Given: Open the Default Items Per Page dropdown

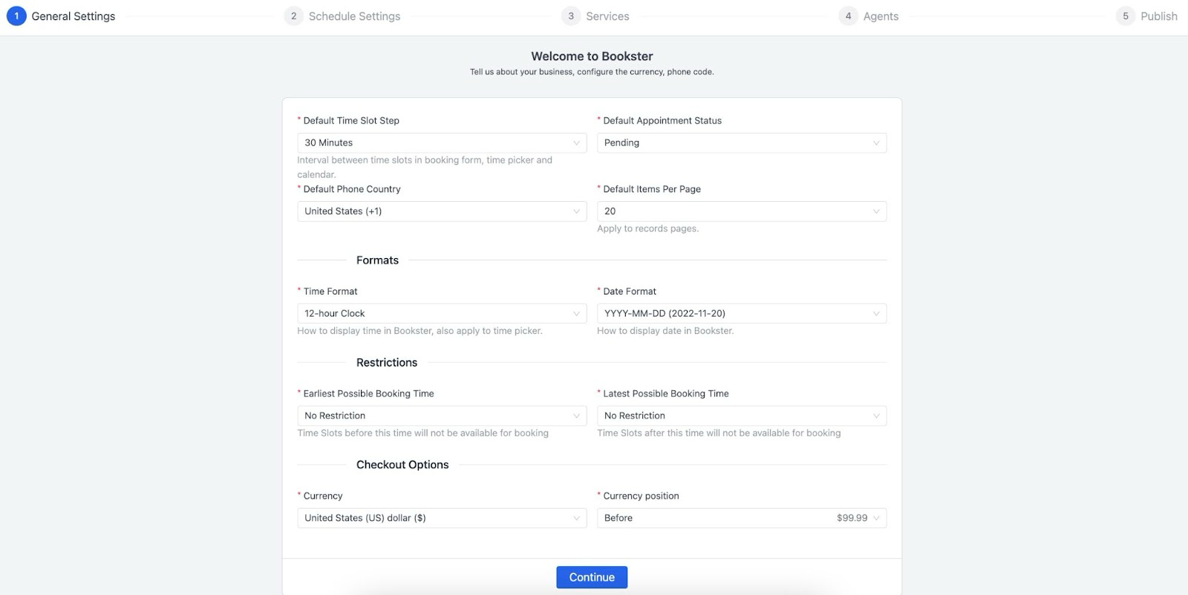Looking at the screenshot, I should point(742,211).
